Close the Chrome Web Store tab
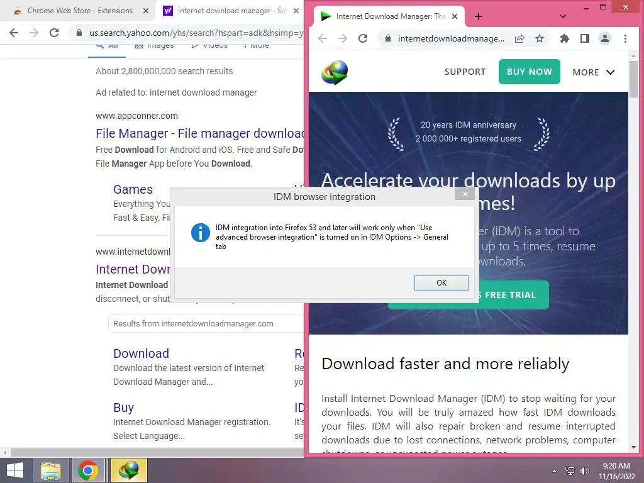 [146, 11]
